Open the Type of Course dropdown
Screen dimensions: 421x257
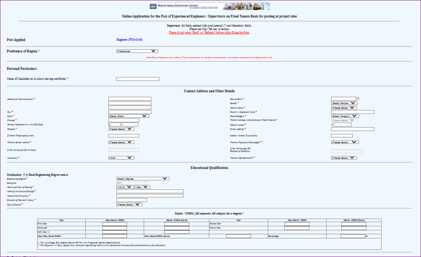tap(130, 204)
